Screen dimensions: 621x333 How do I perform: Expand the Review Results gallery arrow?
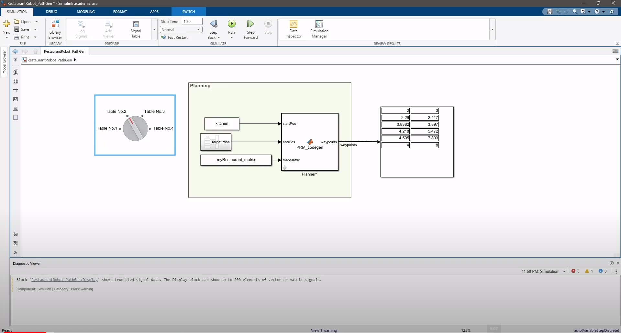493,29
